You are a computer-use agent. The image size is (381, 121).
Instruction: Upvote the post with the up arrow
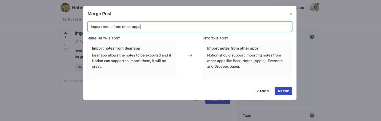tap(66, 33)
